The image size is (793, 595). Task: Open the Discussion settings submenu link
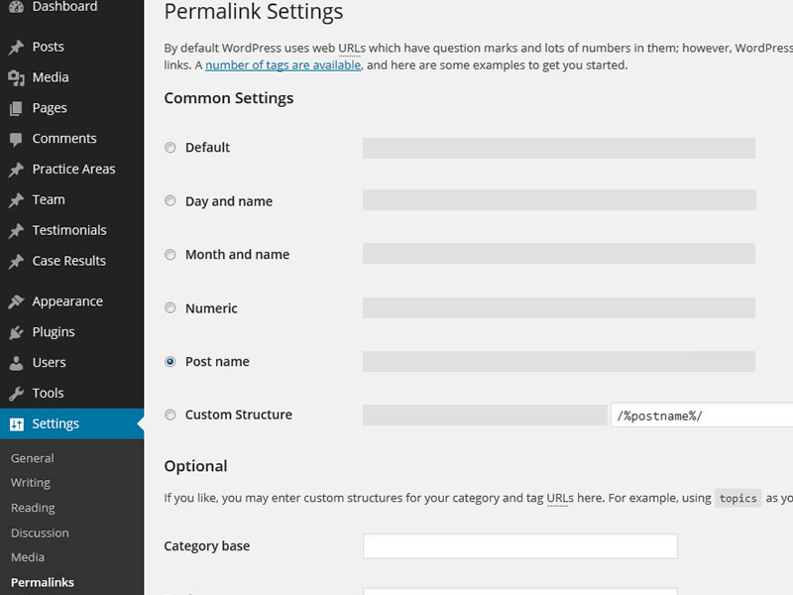coord(40,533)
